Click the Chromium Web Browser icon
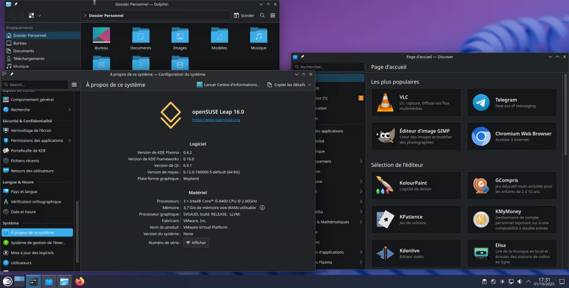Screen dimensions: 569x288 (481, 136)
